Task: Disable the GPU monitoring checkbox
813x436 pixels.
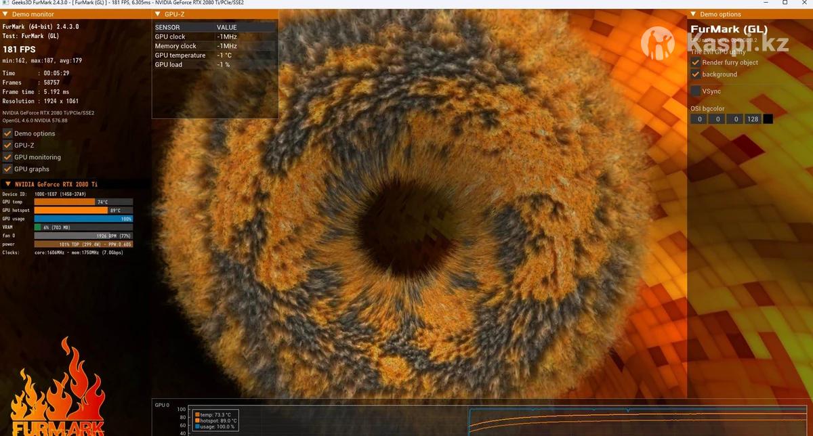Action: [7, 157]
